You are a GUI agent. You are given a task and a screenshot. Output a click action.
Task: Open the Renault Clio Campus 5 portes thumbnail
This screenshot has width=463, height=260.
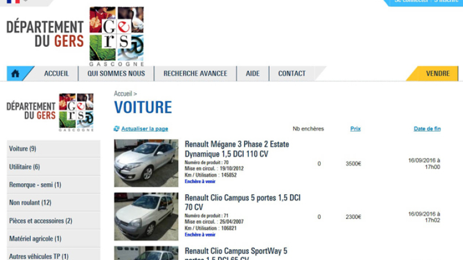pos(146,216)
